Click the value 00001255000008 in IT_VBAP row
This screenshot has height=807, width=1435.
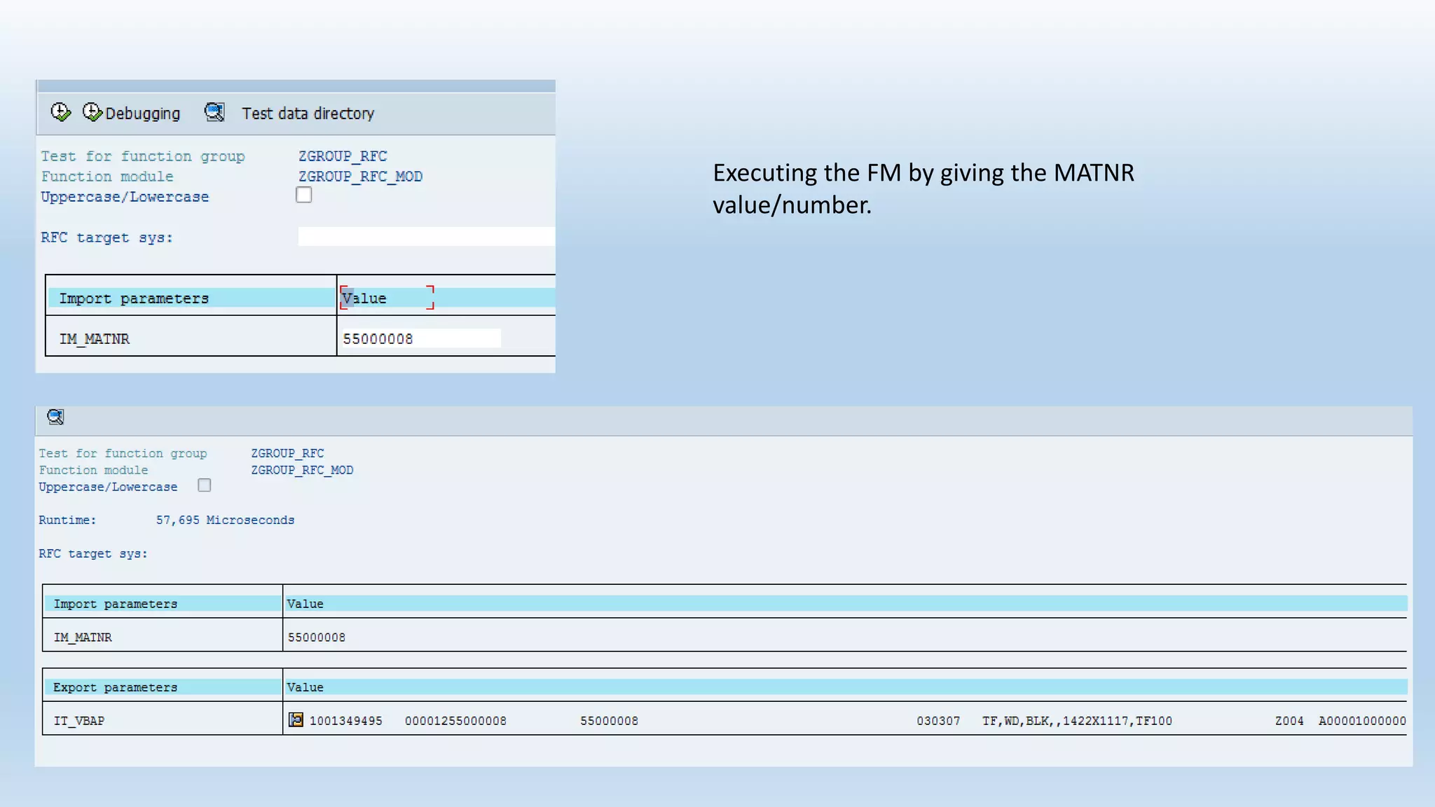[x=455, y=721]
